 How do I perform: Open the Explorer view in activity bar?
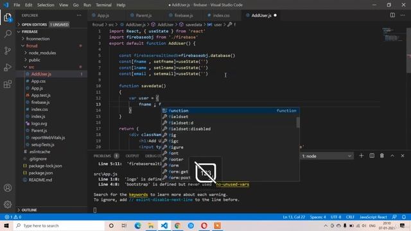[8, 17]
